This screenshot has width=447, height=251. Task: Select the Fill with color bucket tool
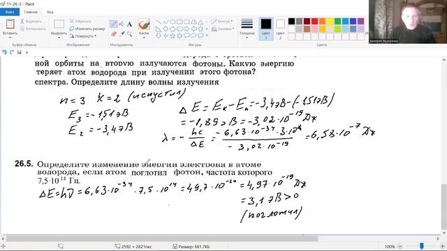(x=122, y=24)
